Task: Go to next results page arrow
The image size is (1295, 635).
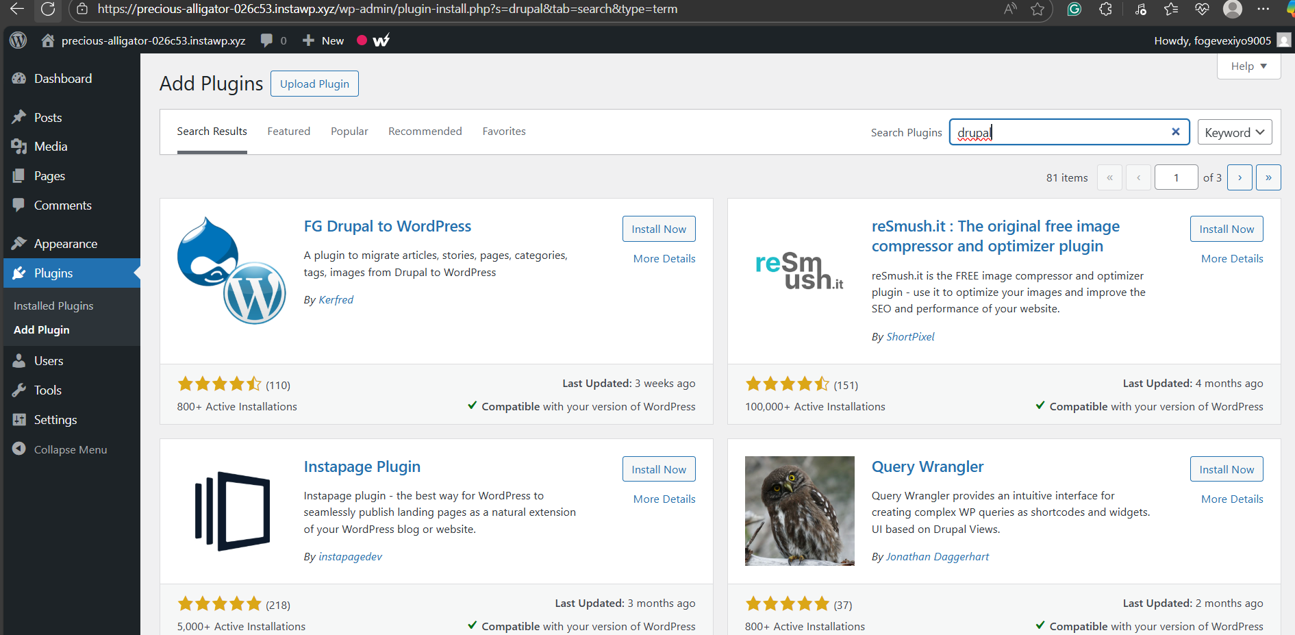Action: (x=1240, y=177)
